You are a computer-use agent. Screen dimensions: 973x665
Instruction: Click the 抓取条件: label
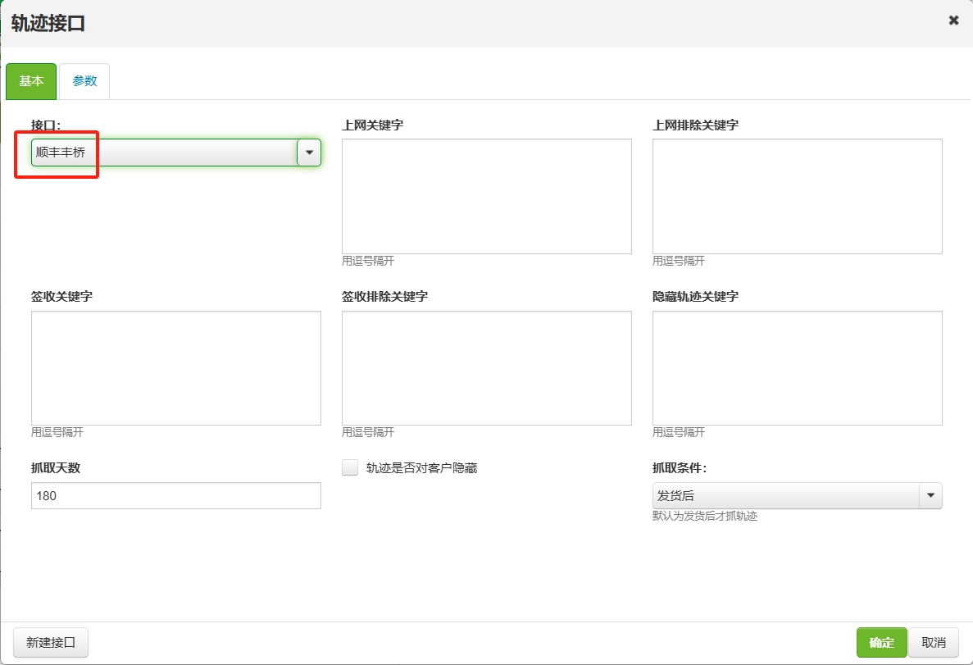coord(680,468)
